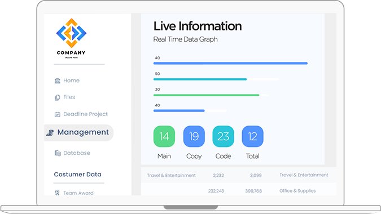Image resolution: width=381 pixels, height=214 pixels.
Task: Click the blue Copy 19 tile
Action: (194, 136)
